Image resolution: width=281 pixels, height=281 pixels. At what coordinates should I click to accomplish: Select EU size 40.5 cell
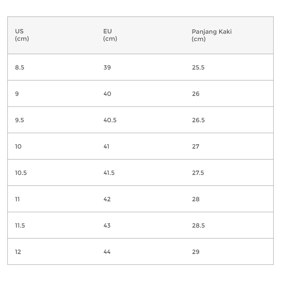pyautogui.click(x=110, y=120)
